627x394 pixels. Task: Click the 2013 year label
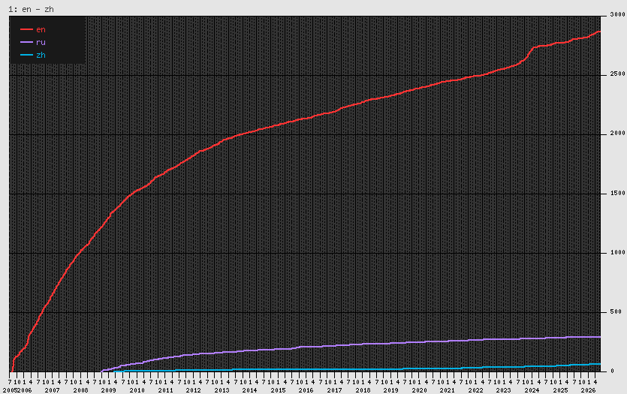tap(222, 390)
